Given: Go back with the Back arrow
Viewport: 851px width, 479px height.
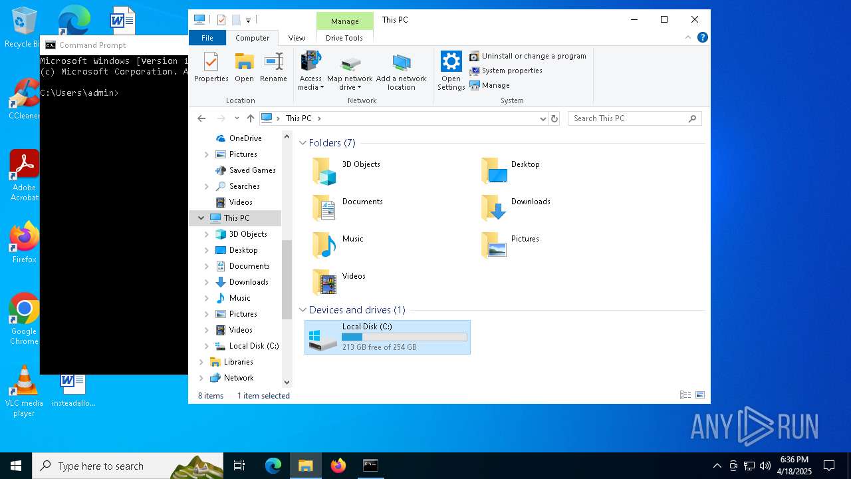Looking at the screenshot, I should 201,118.
